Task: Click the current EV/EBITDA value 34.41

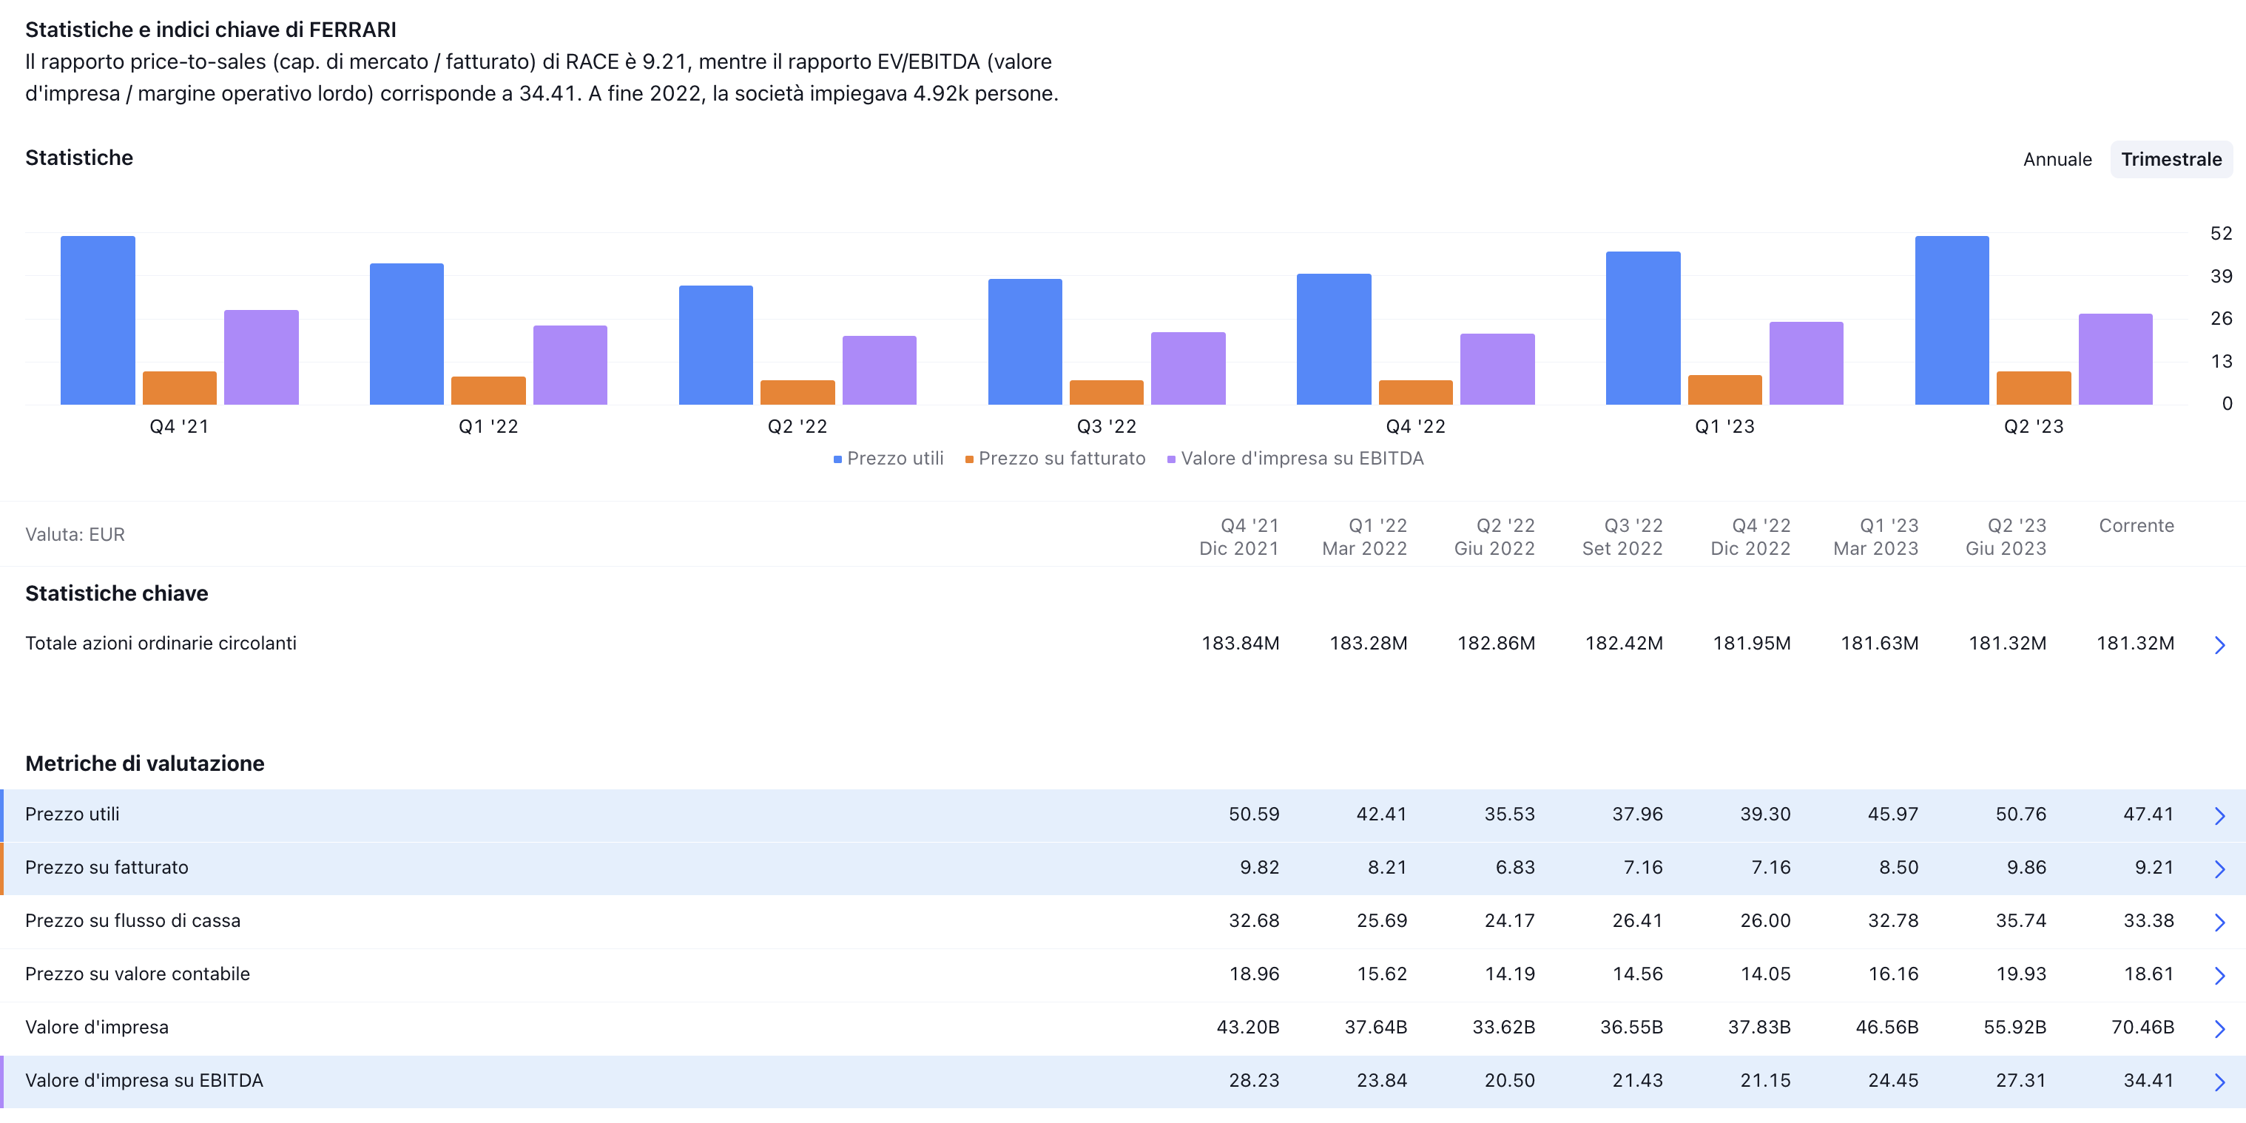Action: coord(2148,1079)
